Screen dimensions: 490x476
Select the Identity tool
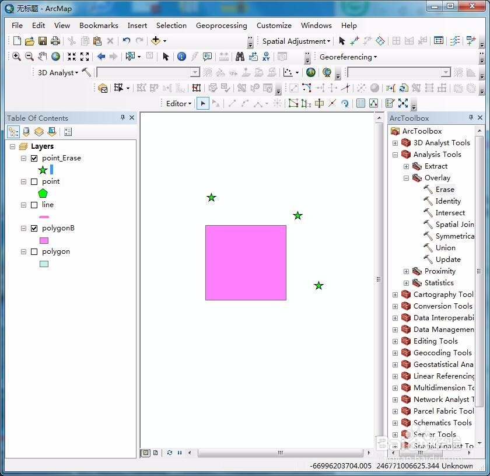(x=448, y=201)
